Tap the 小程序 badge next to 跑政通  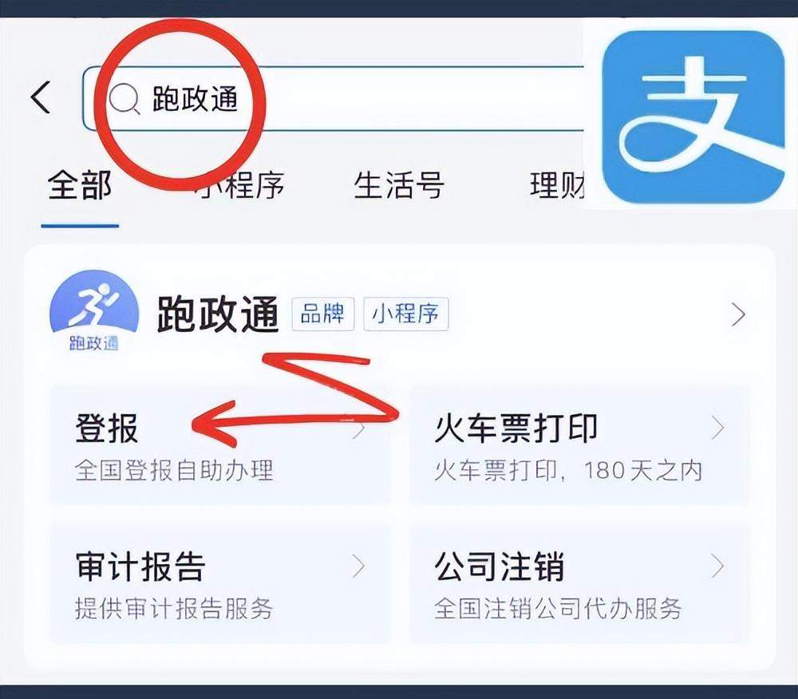pyautogui.click(x=405, y=314)
